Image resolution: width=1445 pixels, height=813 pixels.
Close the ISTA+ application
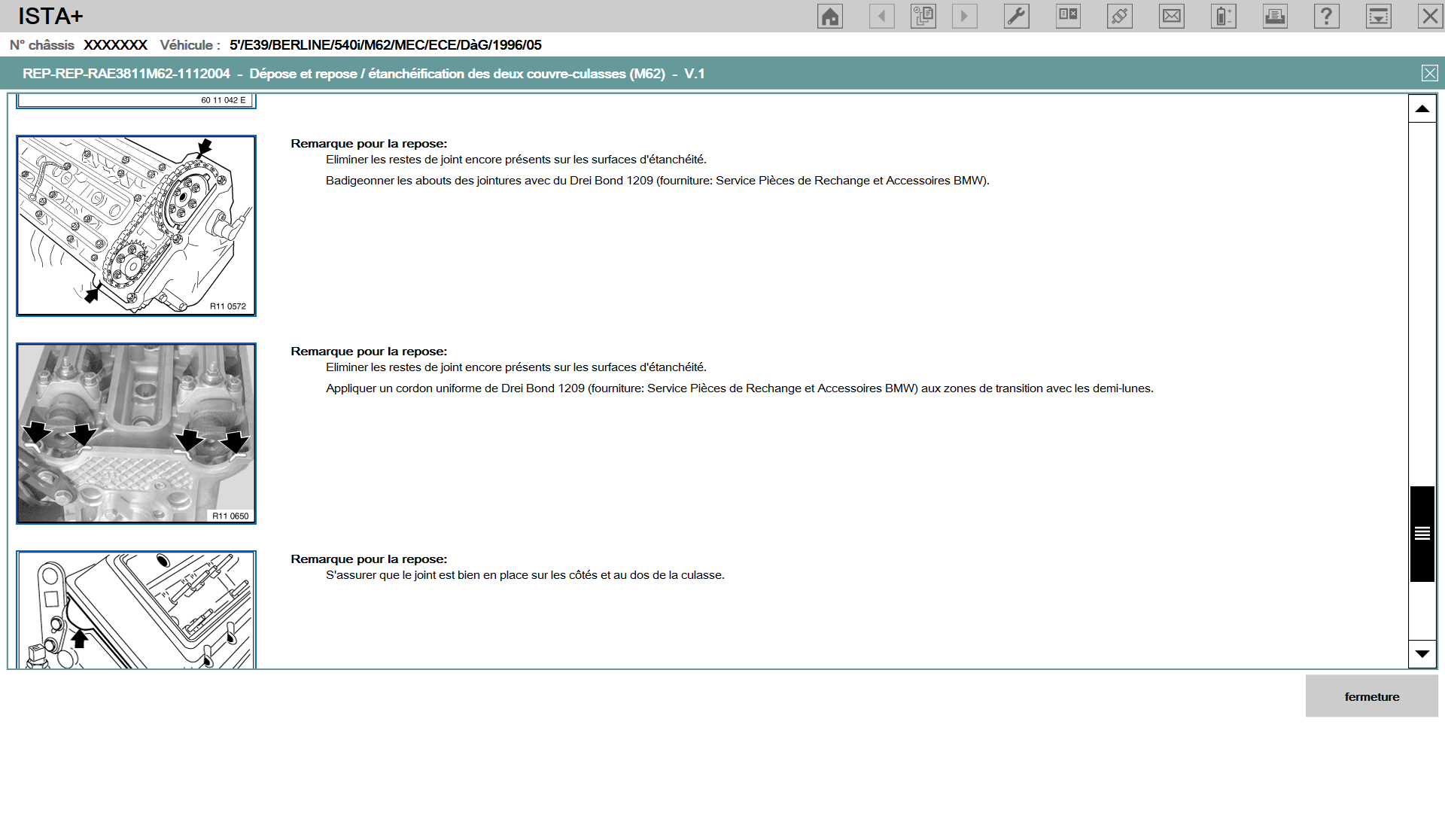pos(1430,16)
